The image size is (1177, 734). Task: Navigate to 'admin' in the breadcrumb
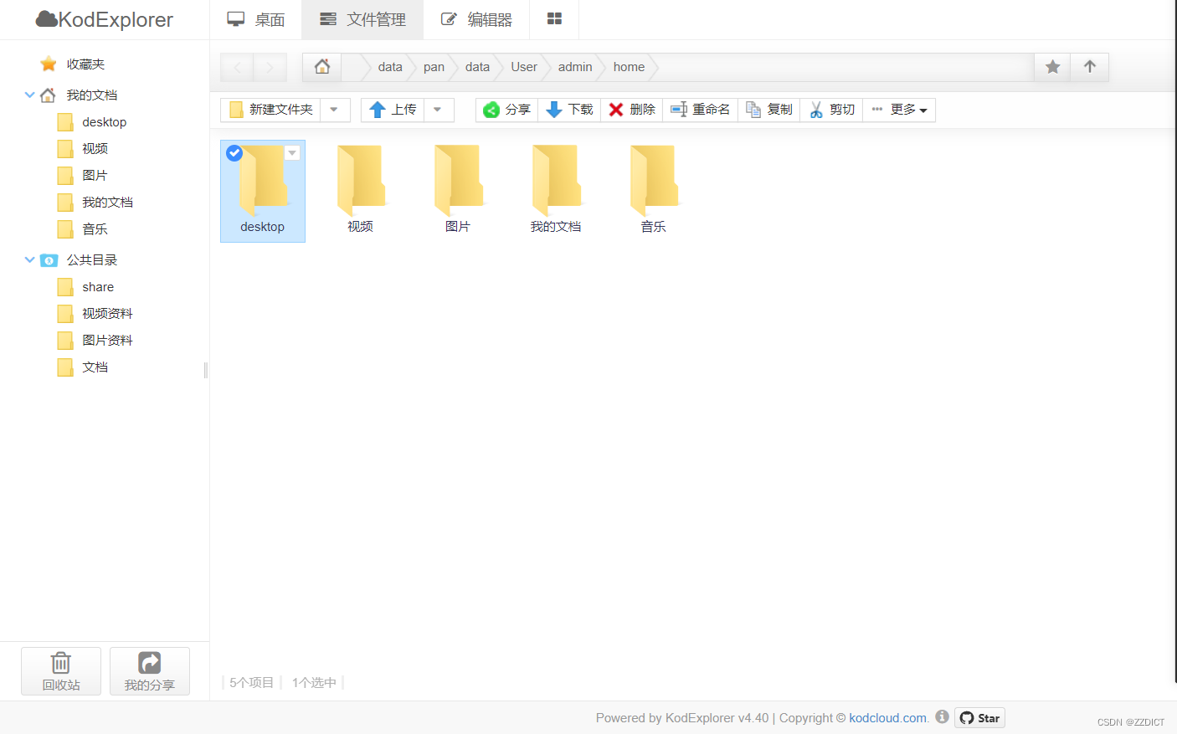pyautogui.click(x=575, y=67)
